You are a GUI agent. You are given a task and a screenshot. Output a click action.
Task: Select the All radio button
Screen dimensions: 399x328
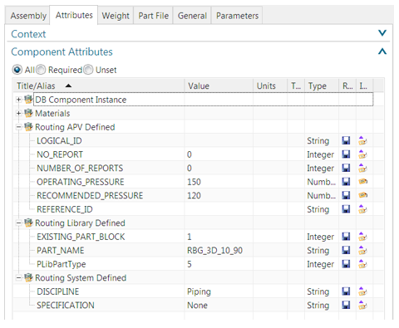pyautogui.click(x=17, y=70)
